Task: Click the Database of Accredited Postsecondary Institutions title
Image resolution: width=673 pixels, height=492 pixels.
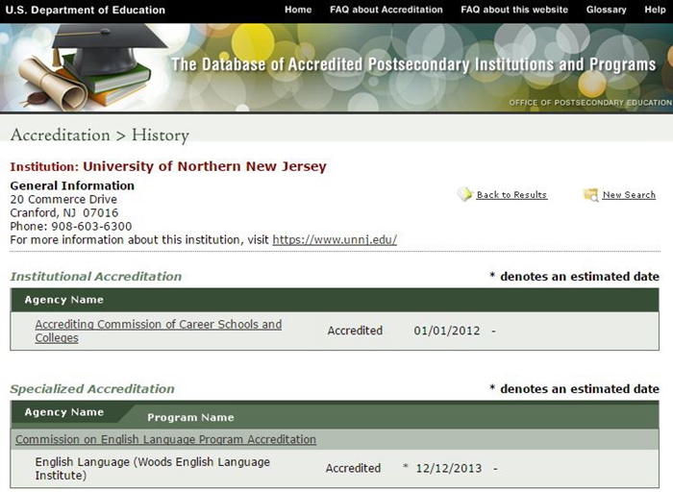Action: pos(413,64)
